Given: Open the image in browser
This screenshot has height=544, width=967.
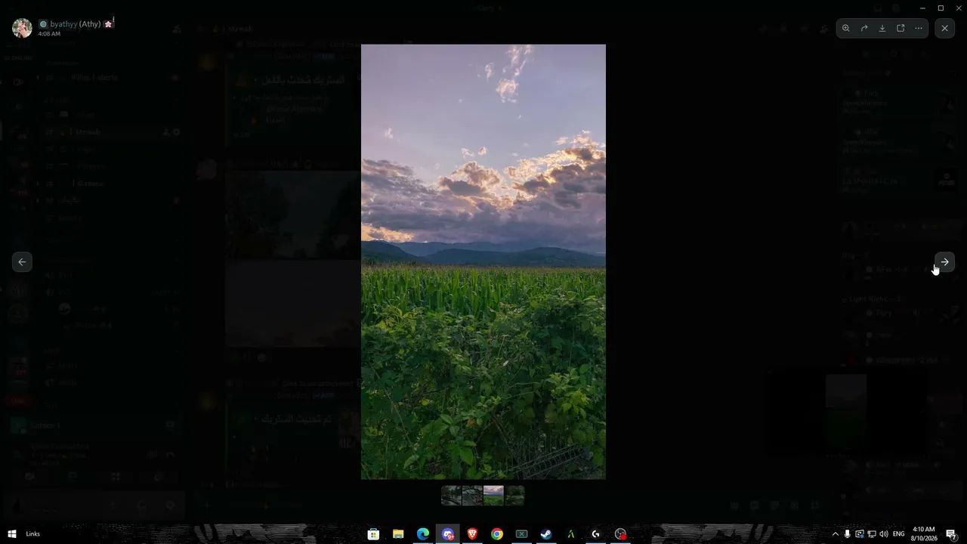Looking at the screenshot, I should (x=901, y=29).
